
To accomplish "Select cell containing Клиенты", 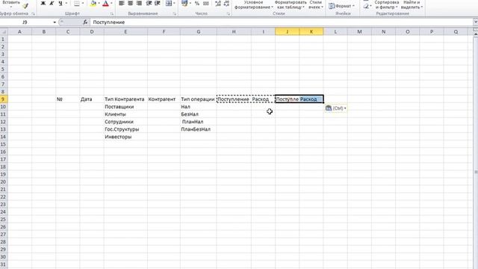I will pyautogui.click(x=125, y=114).
